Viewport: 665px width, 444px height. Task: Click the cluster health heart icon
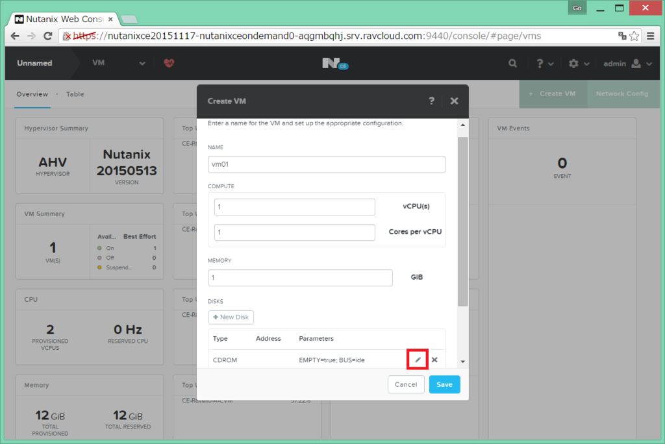pyautogui.click(x=169, y=63)
